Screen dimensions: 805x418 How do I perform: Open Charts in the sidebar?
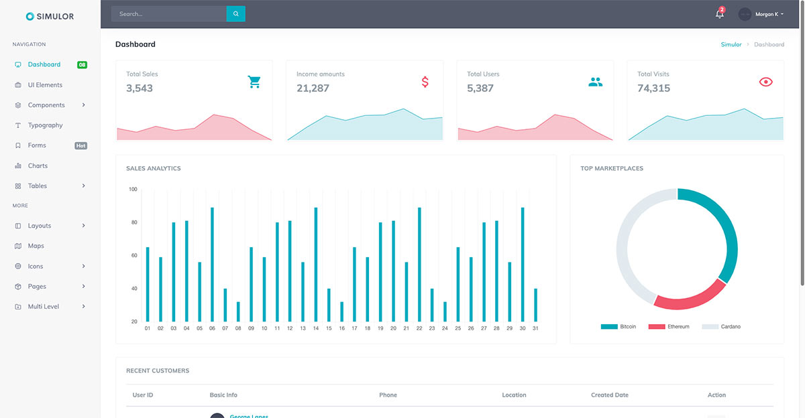[38, 165]
